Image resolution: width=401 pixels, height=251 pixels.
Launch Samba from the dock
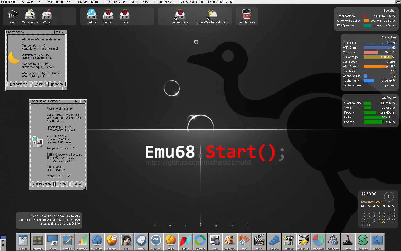pyautogui.click(x=171, y=242)
